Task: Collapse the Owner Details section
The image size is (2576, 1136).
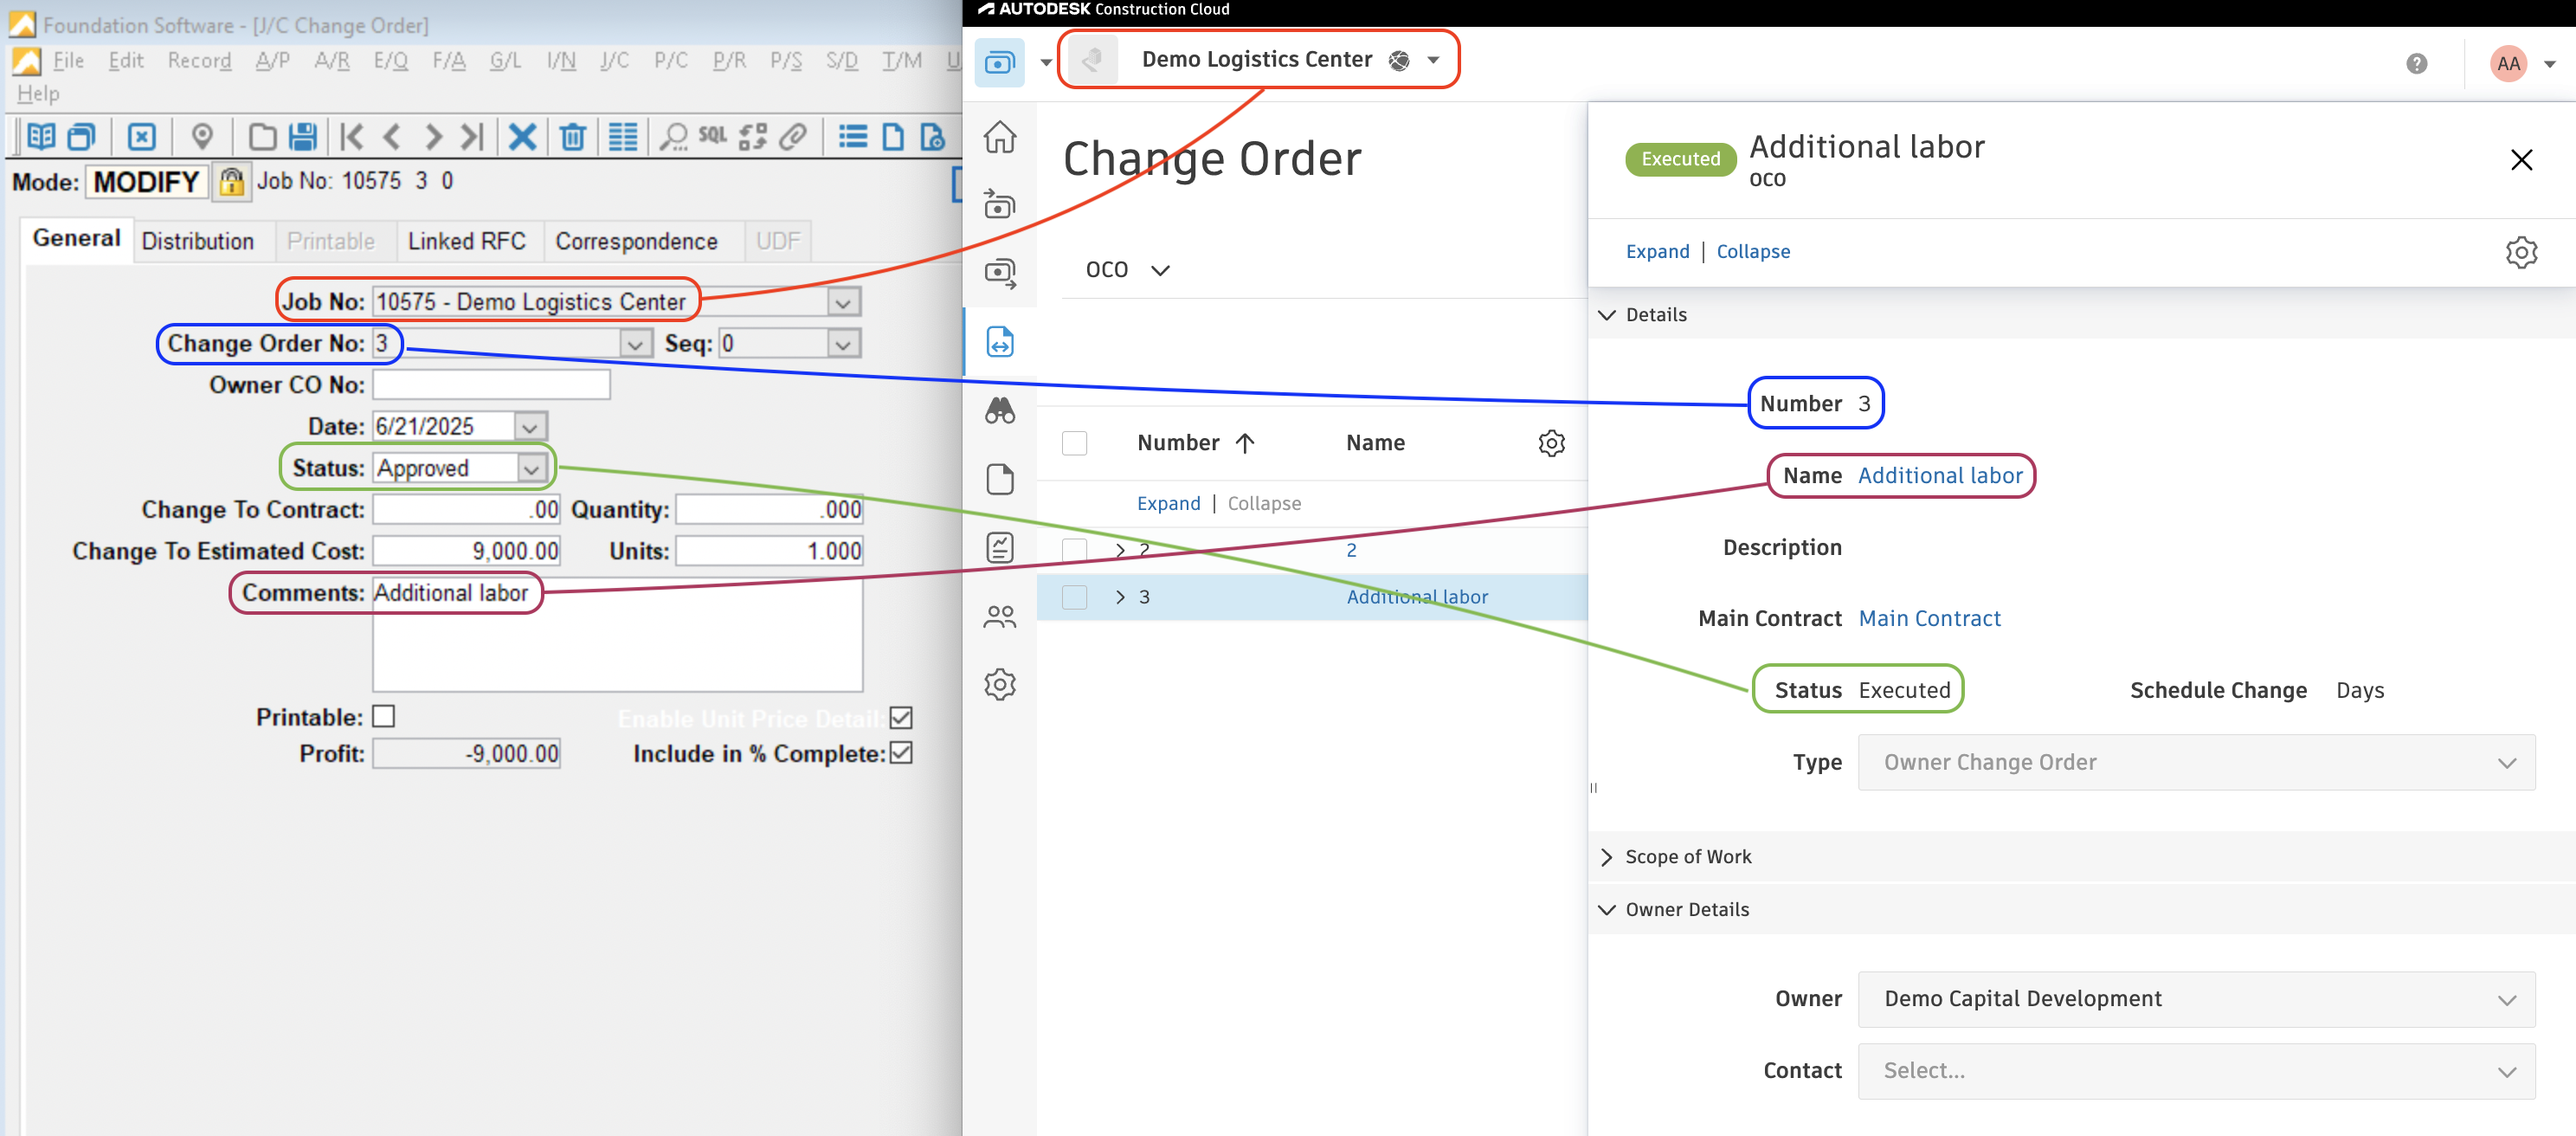Action: point(1606,910)
